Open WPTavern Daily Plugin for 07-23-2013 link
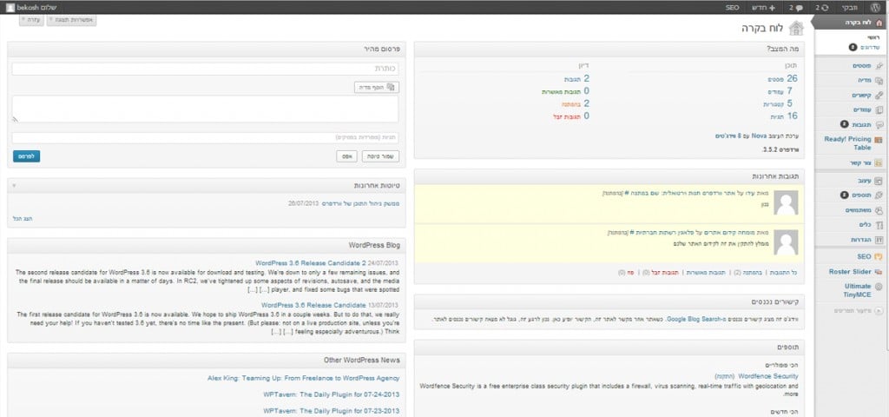 [x=331, y=411]
